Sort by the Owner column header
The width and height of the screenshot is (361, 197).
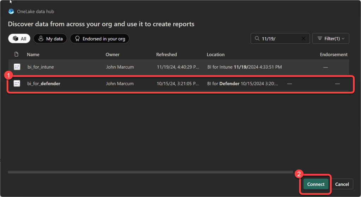[112, 55]
